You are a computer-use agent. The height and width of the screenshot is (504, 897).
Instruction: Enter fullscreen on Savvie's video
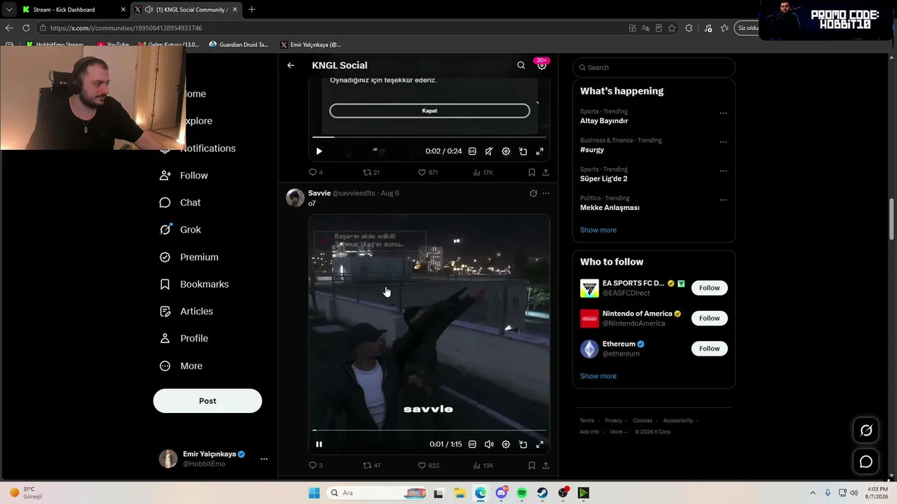pos(540,444)
